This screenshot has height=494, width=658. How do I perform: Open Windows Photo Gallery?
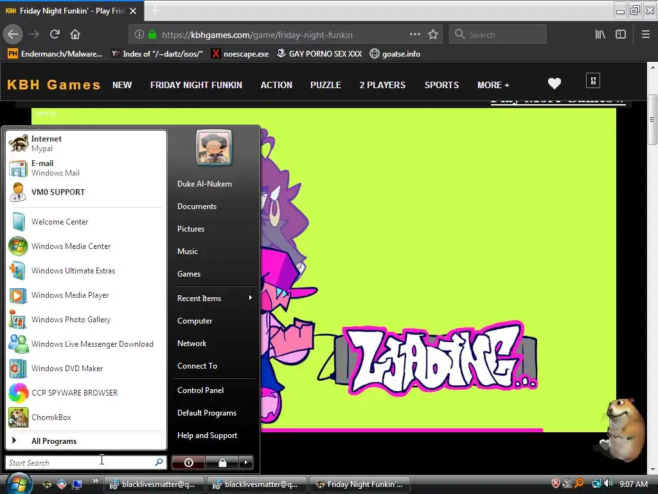86,320
